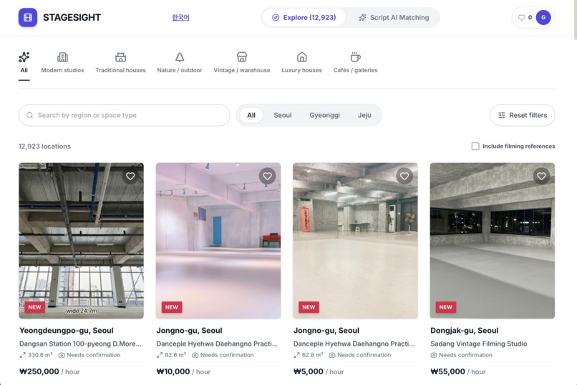Filter locations by Gyeonggi region

324,115
